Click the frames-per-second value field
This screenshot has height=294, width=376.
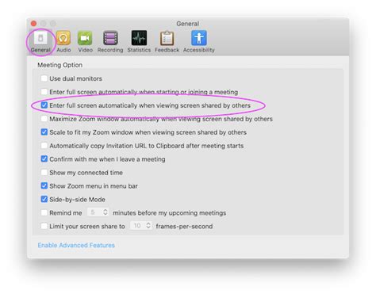pyautogui.click(x=137, y=226)
